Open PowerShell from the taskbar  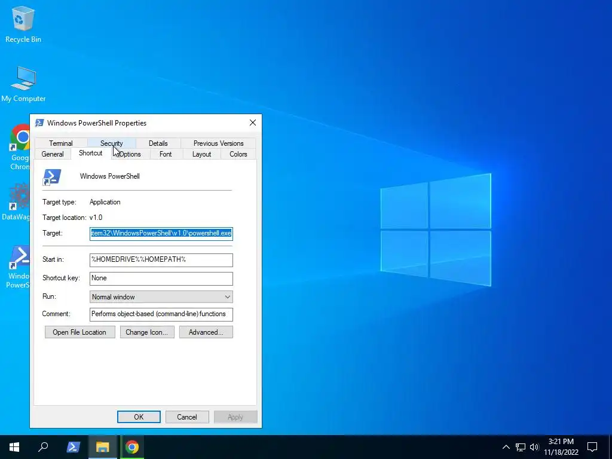[x=73, y=447]
